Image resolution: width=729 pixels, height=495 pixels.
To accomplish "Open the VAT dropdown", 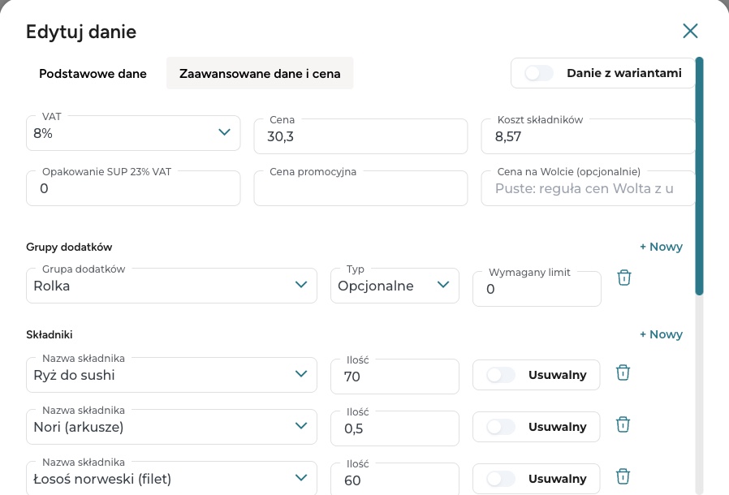I will (133, 133).
